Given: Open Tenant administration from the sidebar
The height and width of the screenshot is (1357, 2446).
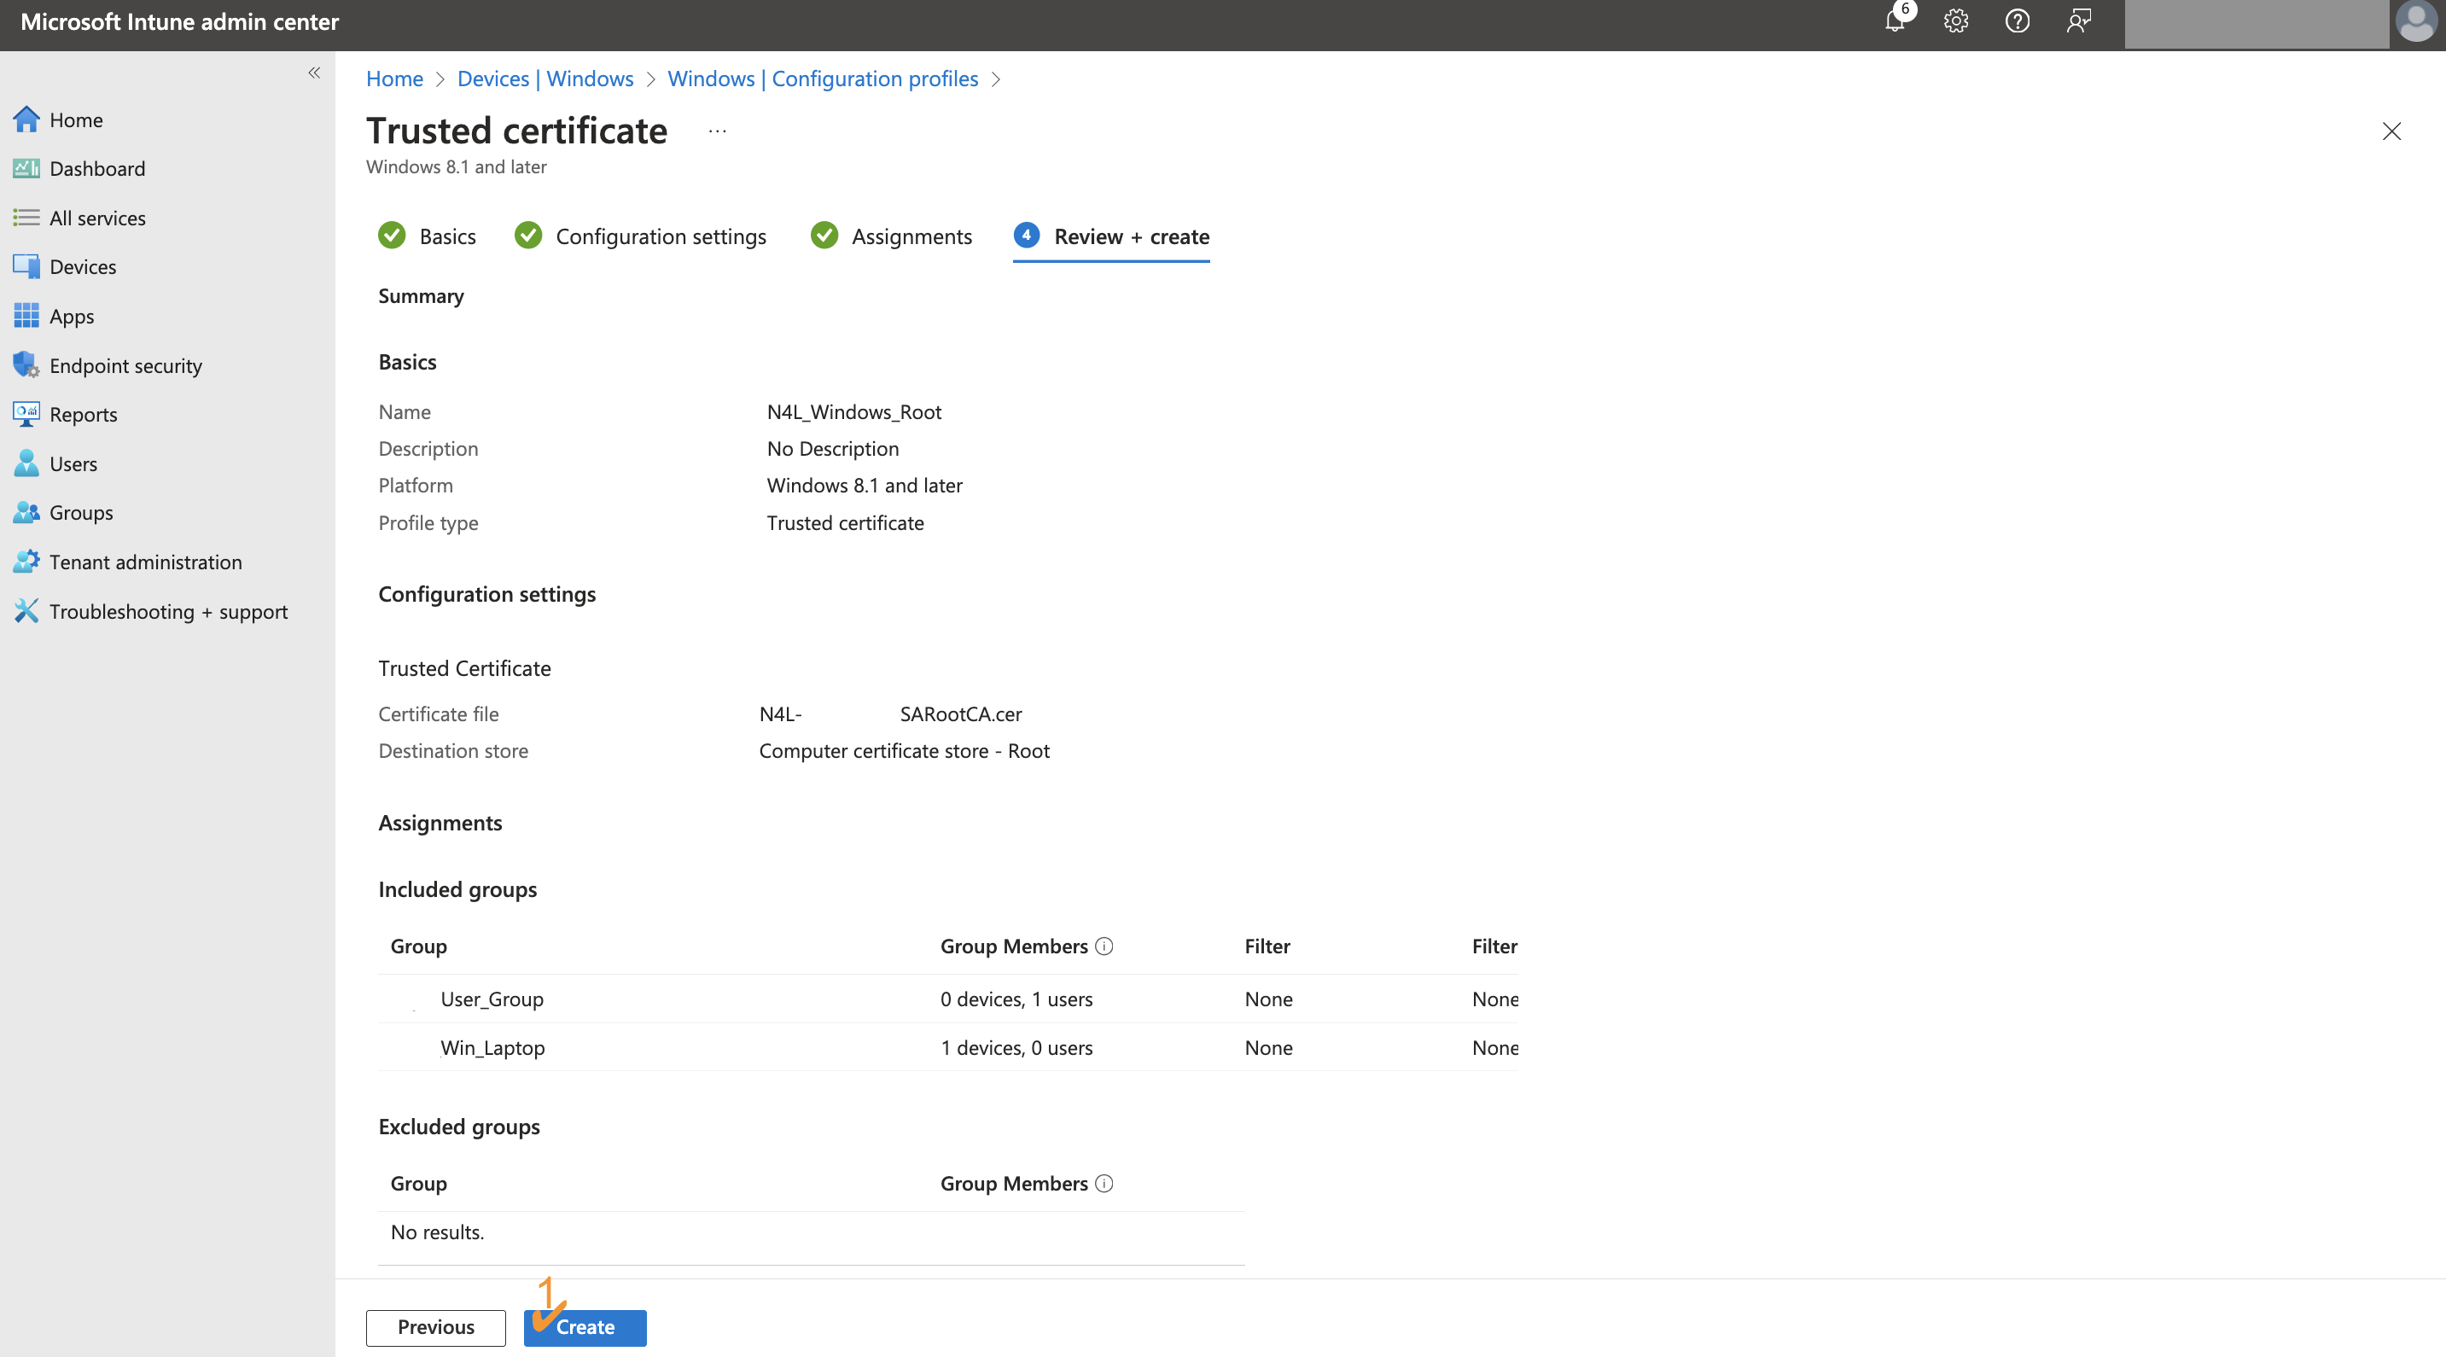Looking at the screenshot, I should coord(145,562).
